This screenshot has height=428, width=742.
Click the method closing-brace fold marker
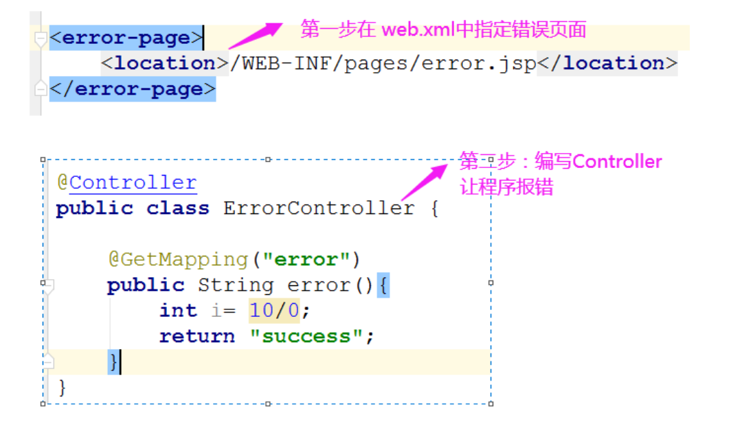pyautogui.click(x=49, y=362)
